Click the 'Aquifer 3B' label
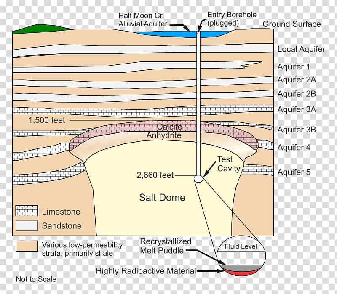The height and width of the screenshot is (294, 337). coord(297,130)
